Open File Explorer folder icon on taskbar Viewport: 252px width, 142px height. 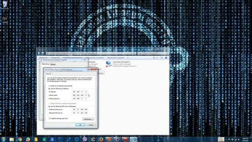tap(11, 139)
